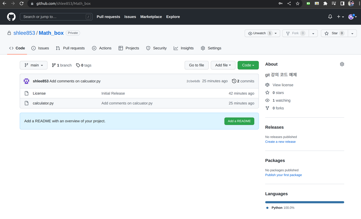The width and height of the screenshot is (361, 219).
Task: Switch to the repository Pull requests tab
Action: tap(70, 48)
